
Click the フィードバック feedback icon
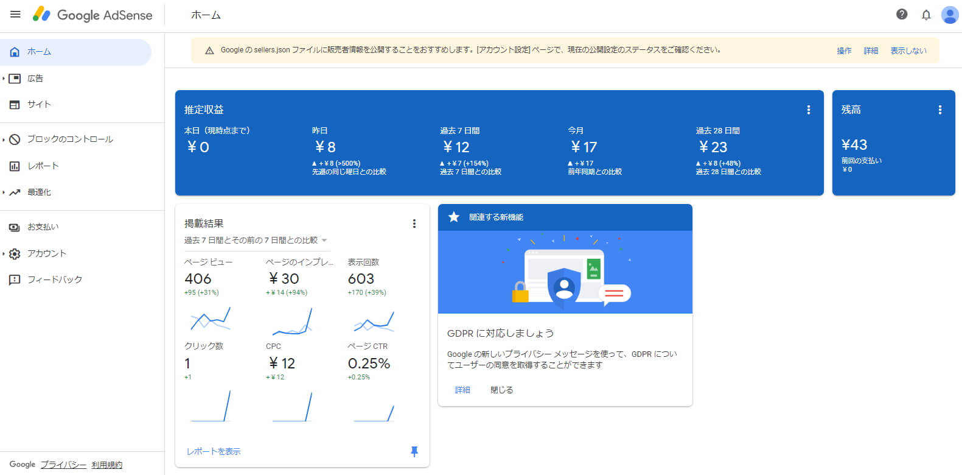(15, 280)
